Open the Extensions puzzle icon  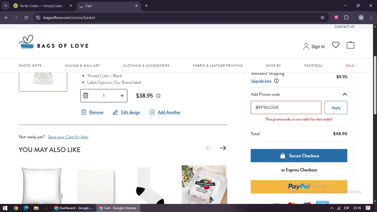pyautogui.click(x=346, y=17)
